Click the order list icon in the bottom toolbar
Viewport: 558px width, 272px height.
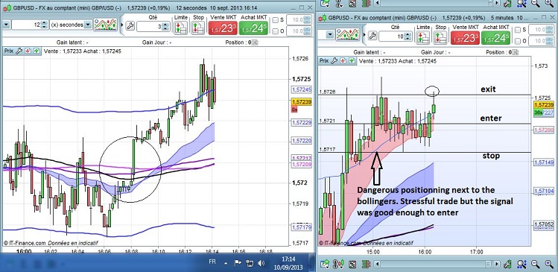click(x=352, y=264)
